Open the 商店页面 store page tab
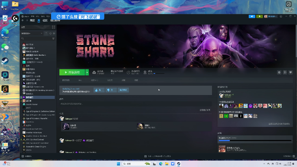Image resolution: width=297 pixels, height=167 pixels. (x=66, y=80)
